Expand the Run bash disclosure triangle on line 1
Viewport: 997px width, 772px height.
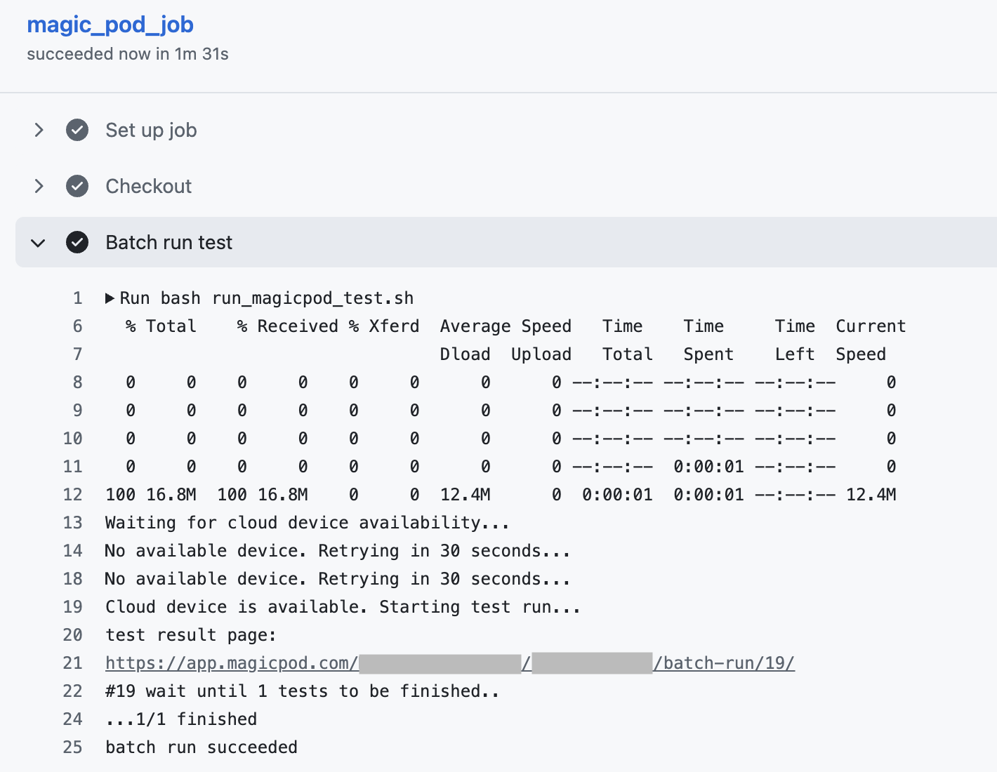[x=110, y=298]
